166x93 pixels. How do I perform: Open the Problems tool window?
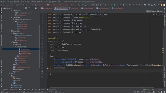[13, 90]
